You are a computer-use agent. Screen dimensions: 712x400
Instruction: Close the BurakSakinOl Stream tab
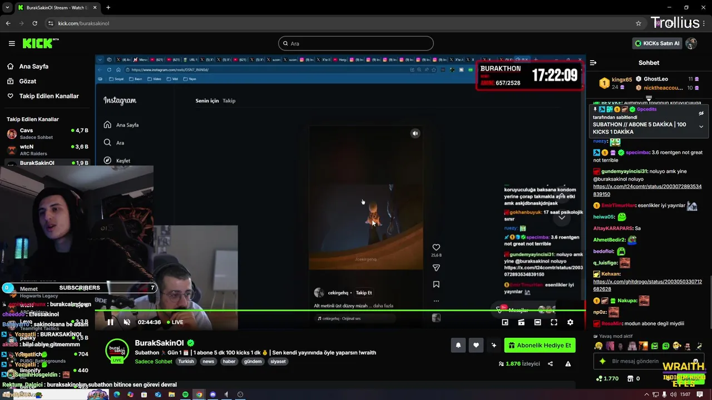pyautogui.click(x=95, y=8)
